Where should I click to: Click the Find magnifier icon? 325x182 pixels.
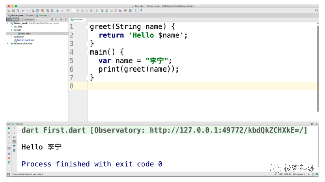tap(48, 11)
